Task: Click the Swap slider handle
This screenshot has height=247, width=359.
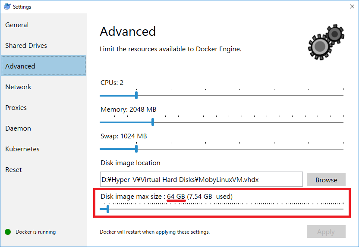Action: (136, 149)
